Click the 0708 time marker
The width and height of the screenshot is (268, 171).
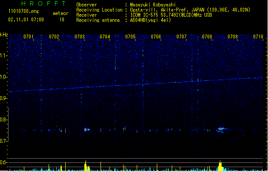[x=207, y=37]
